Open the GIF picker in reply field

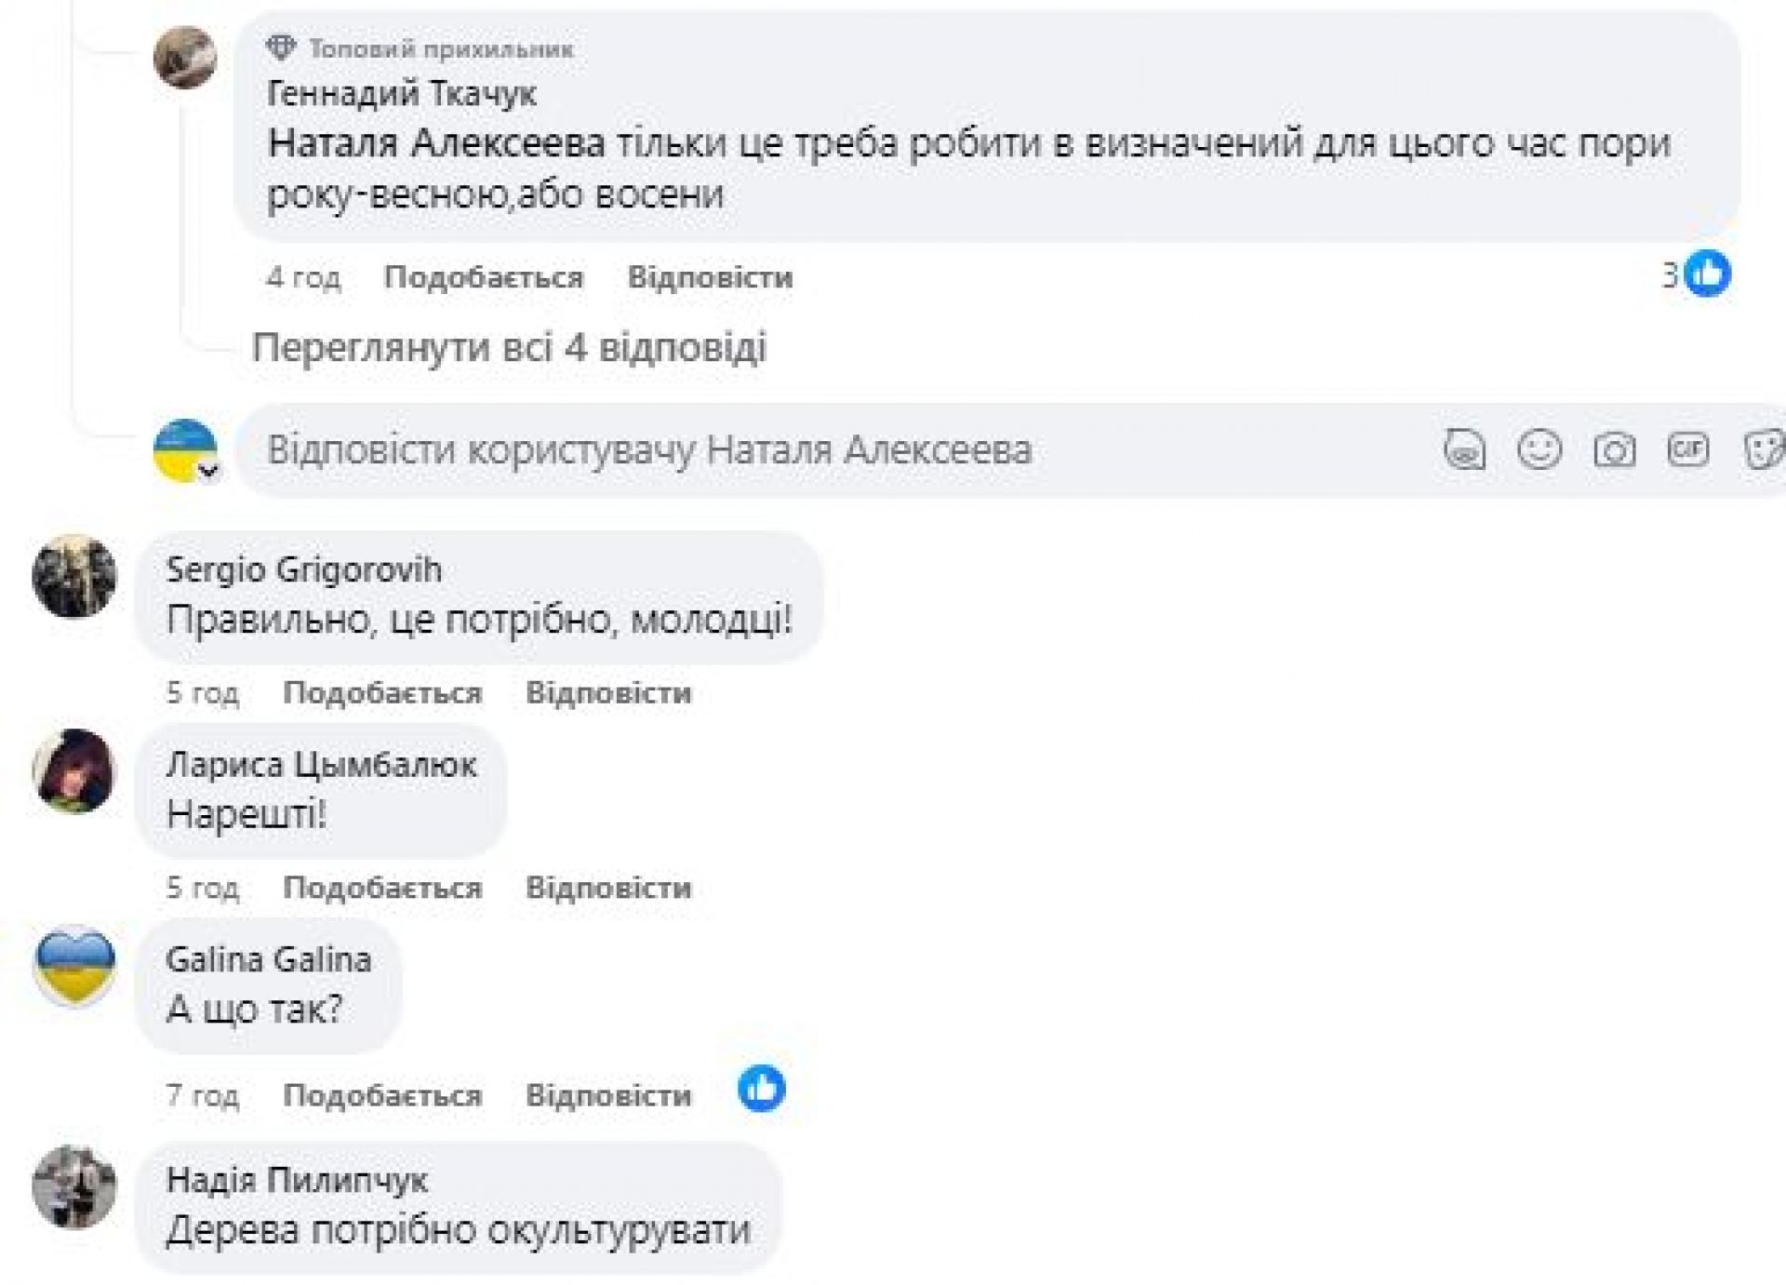click(1688, 450)
